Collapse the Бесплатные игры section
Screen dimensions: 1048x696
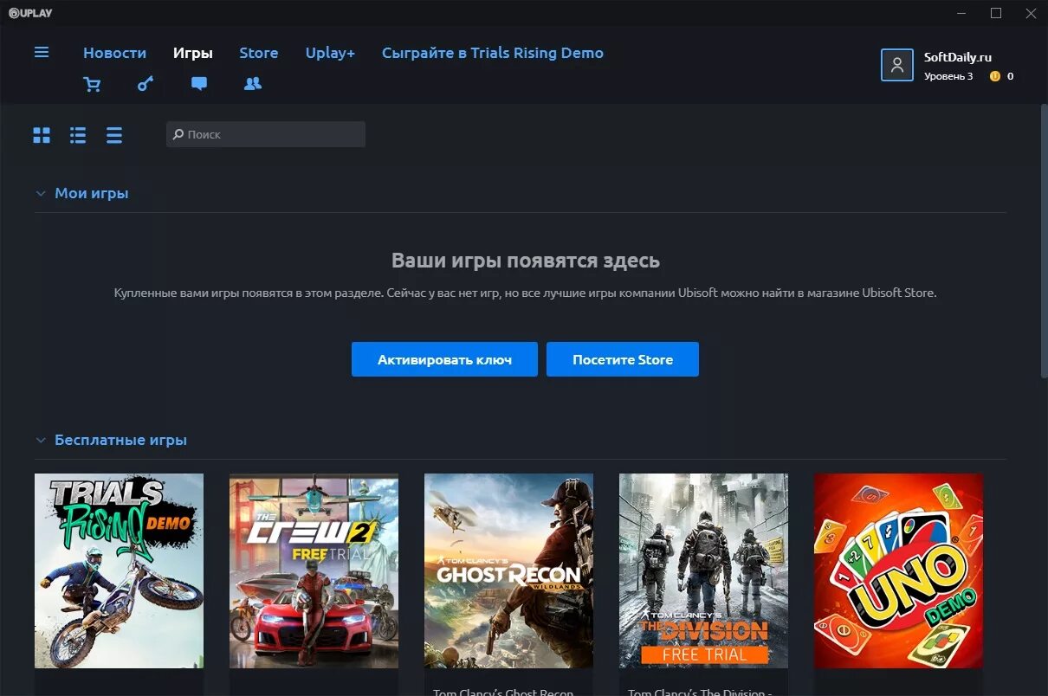click(x=41, y=441)
